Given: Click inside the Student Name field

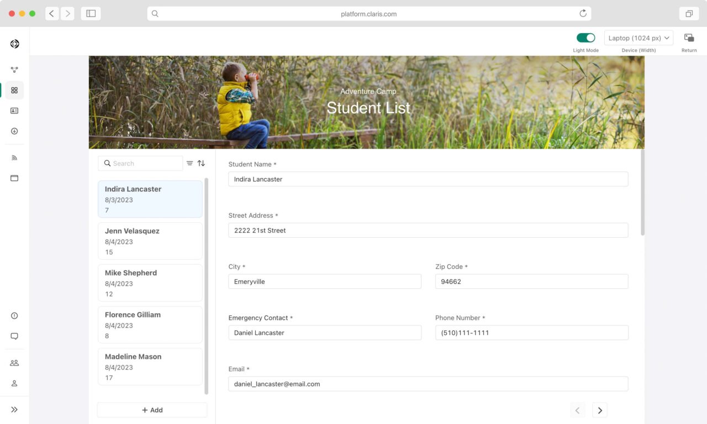Looking at the screenshot, I should (x=428, y=179).
